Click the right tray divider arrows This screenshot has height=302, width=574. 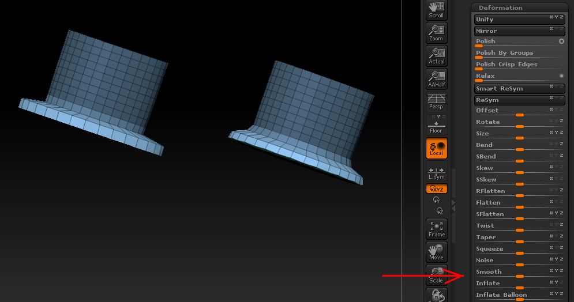coord(453,205)
